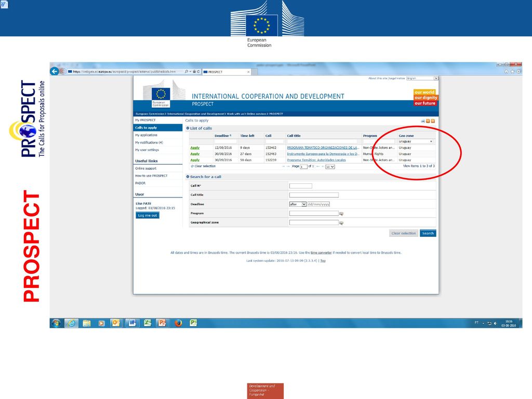Collapse the Search for a call section
Viewport: 532px width, 399px height.
coord(188,177)
